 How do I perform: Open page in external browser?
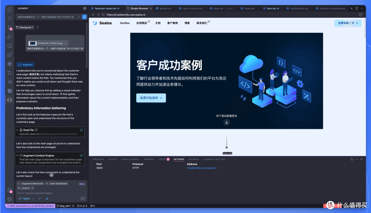point(361,15)
